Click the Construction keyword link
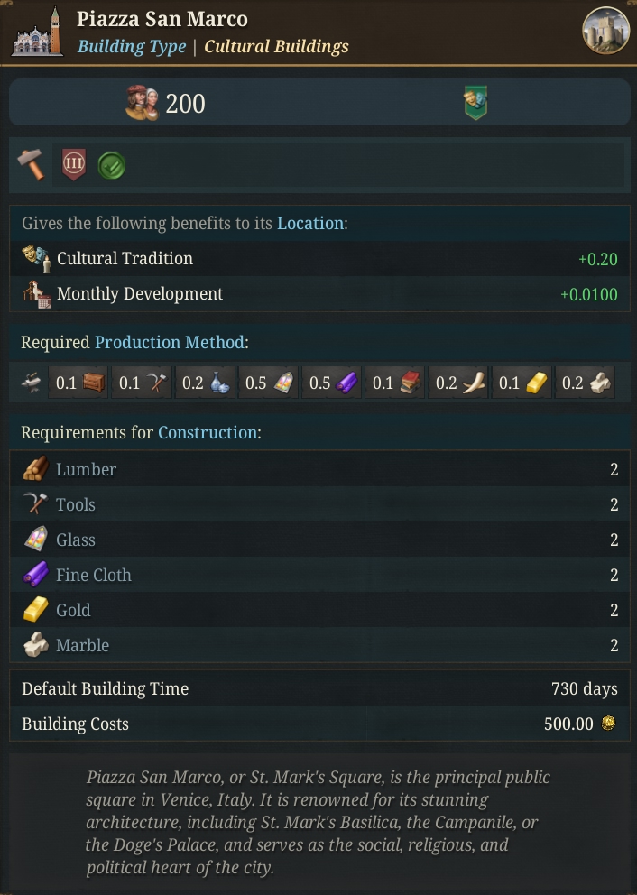Screen dimensions: 637x895 [x=208, y=433]
